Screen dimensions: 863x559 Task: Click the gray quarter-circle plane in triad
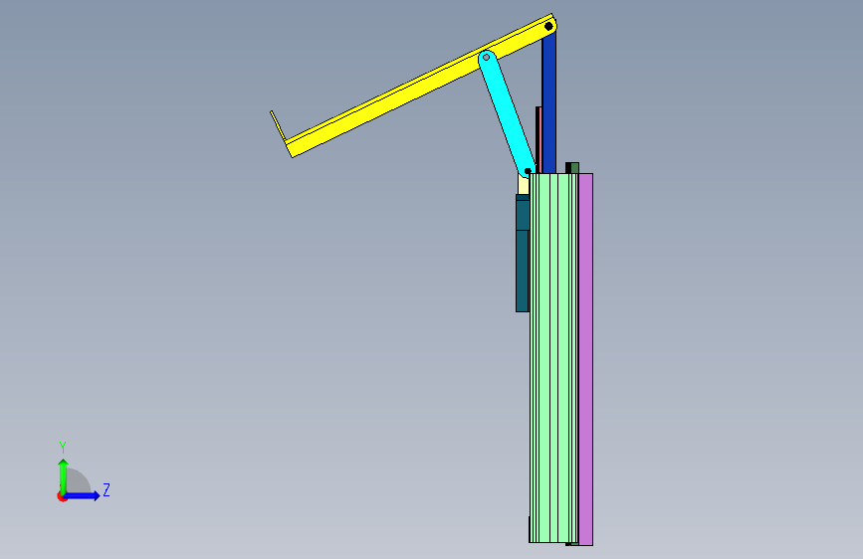tap(79, 481)
